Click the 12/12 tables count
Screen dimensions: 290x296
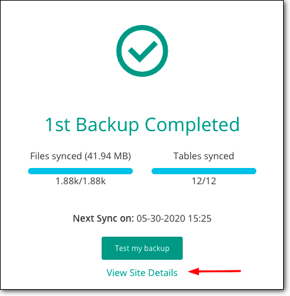click(204, 181)
